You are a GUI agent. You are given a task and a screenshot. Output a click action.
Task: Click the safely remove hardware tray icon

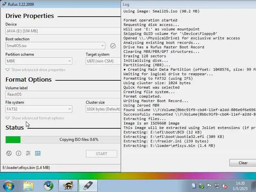[x=202, y=186]
